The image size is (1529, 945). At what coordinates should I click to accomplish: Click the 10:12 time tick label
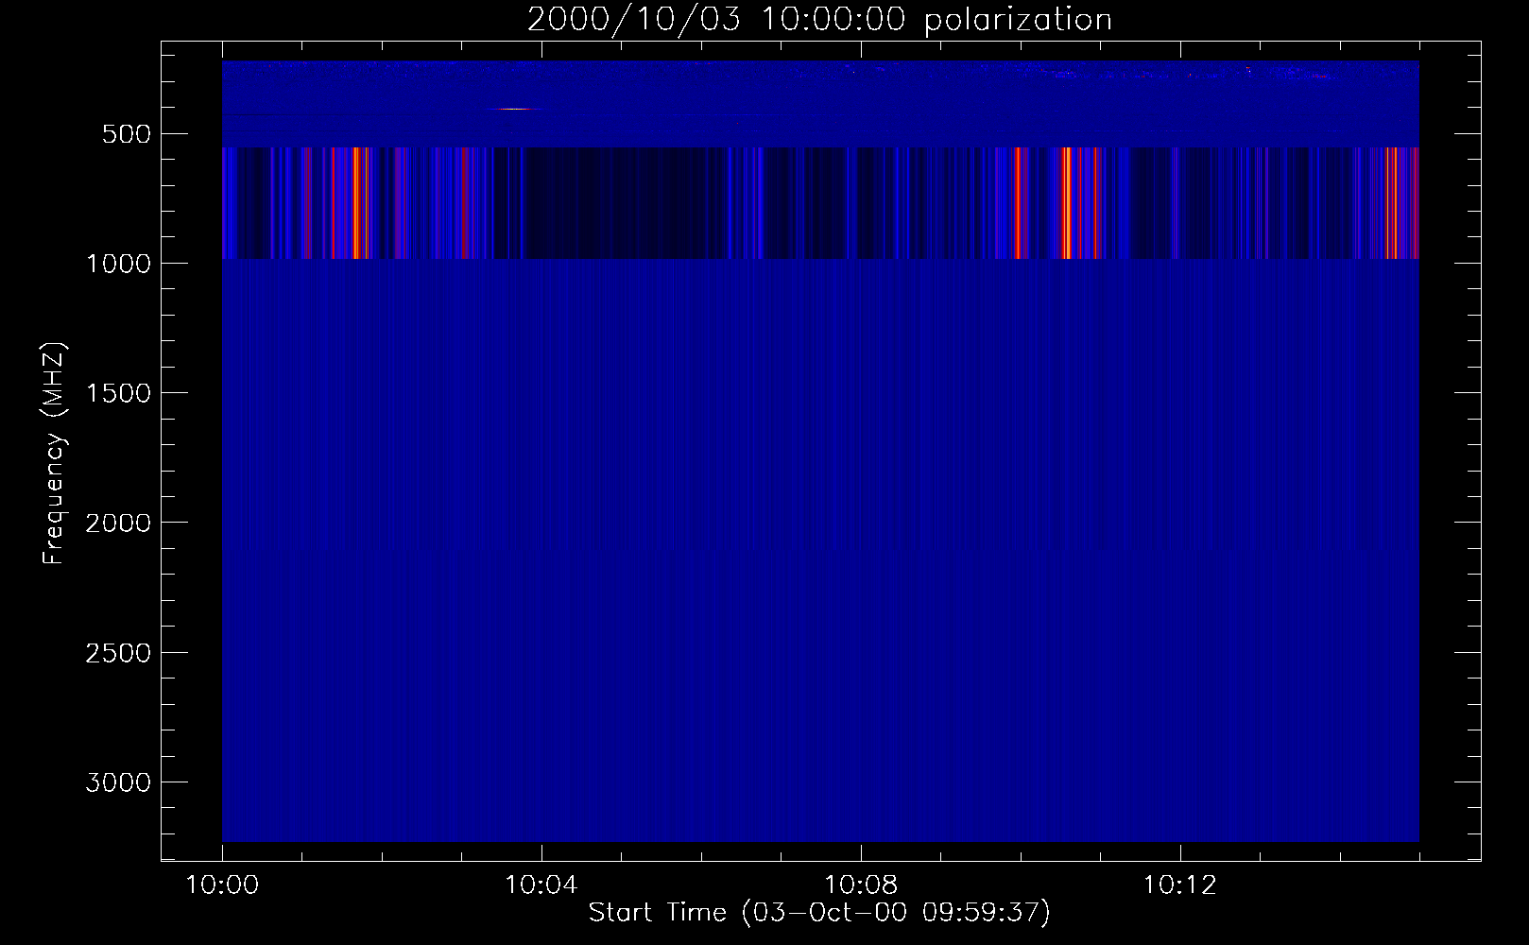(x=1179, y=885)
